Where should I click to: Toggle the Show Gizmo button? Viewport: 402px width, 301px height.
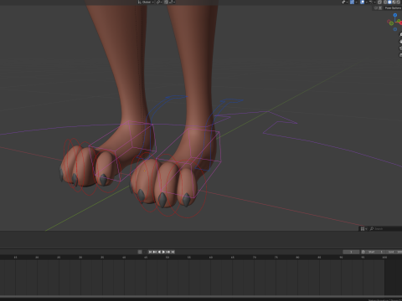[352, 2]
